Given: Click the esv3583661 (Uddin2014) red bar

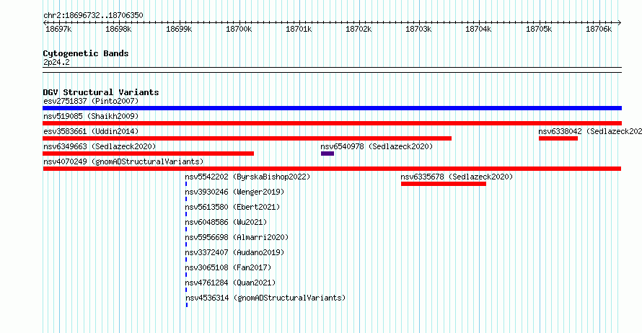Looking at the screenshot, I should [247, 138].
